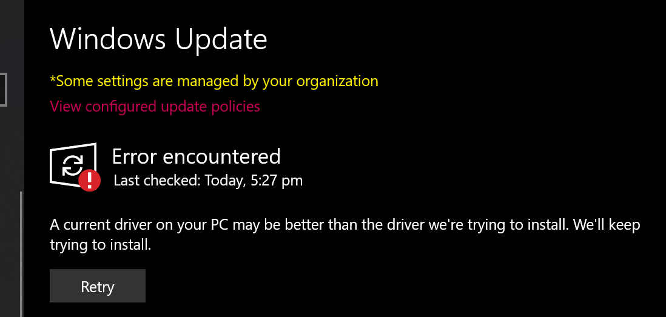Click "5:27 pm" in the Last checked line
The width and height of the screenshot is (666, 317).
tap(276, 180)
